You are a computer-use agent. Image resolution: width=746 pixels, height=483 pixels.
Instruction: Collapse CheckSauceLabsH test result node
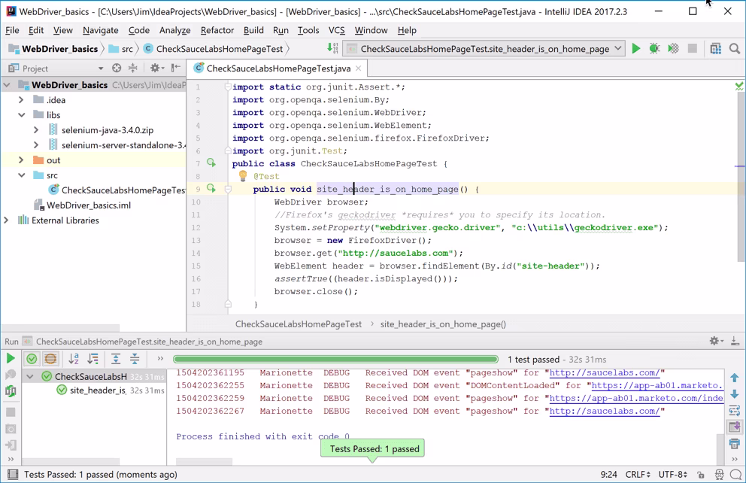[x=30, y=376]
